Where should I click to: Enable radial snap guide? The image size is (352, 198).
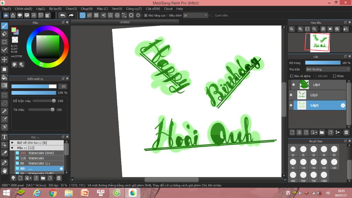[x=110, y=15]
